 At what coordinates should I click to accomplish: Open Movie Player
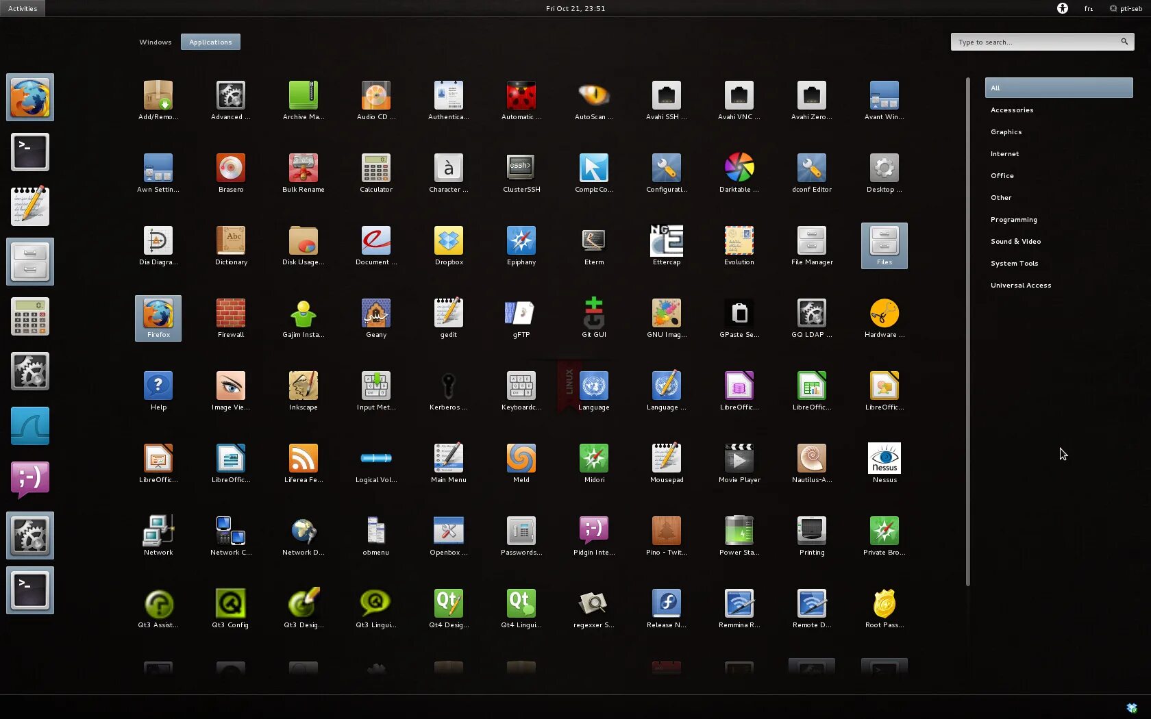click(739, 464)
